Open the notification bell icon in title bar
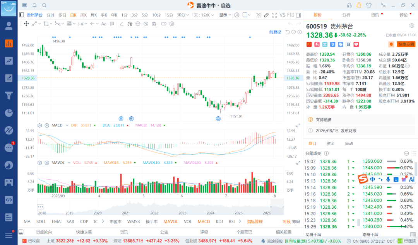The image size is (418, 245). coord(35,5)
